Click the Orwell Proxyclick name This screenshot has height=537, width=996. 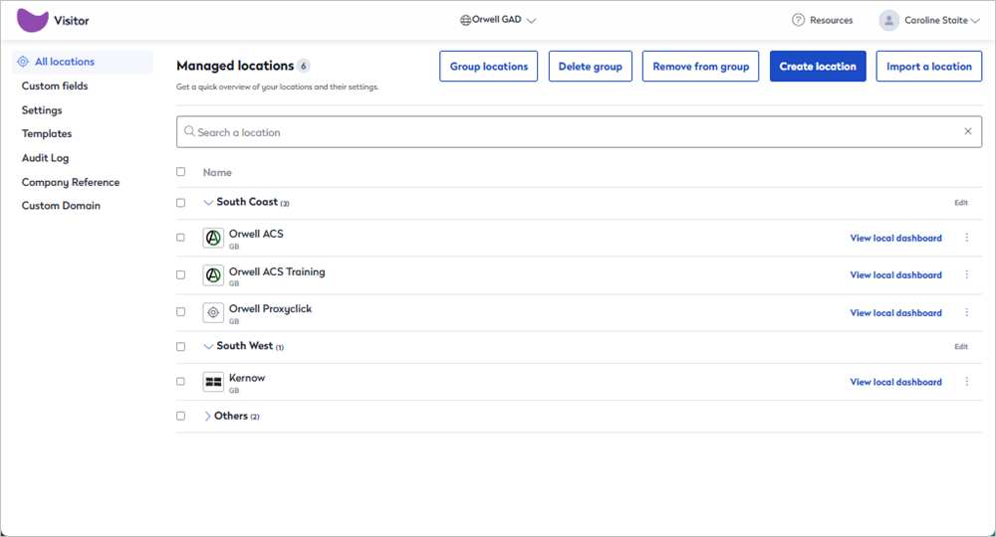270,308
